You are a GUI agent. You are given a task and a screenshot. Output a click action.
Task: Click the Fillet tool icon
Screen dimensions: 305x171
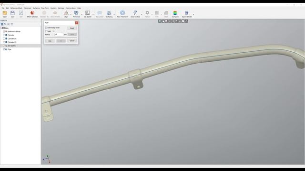point(166,13)
